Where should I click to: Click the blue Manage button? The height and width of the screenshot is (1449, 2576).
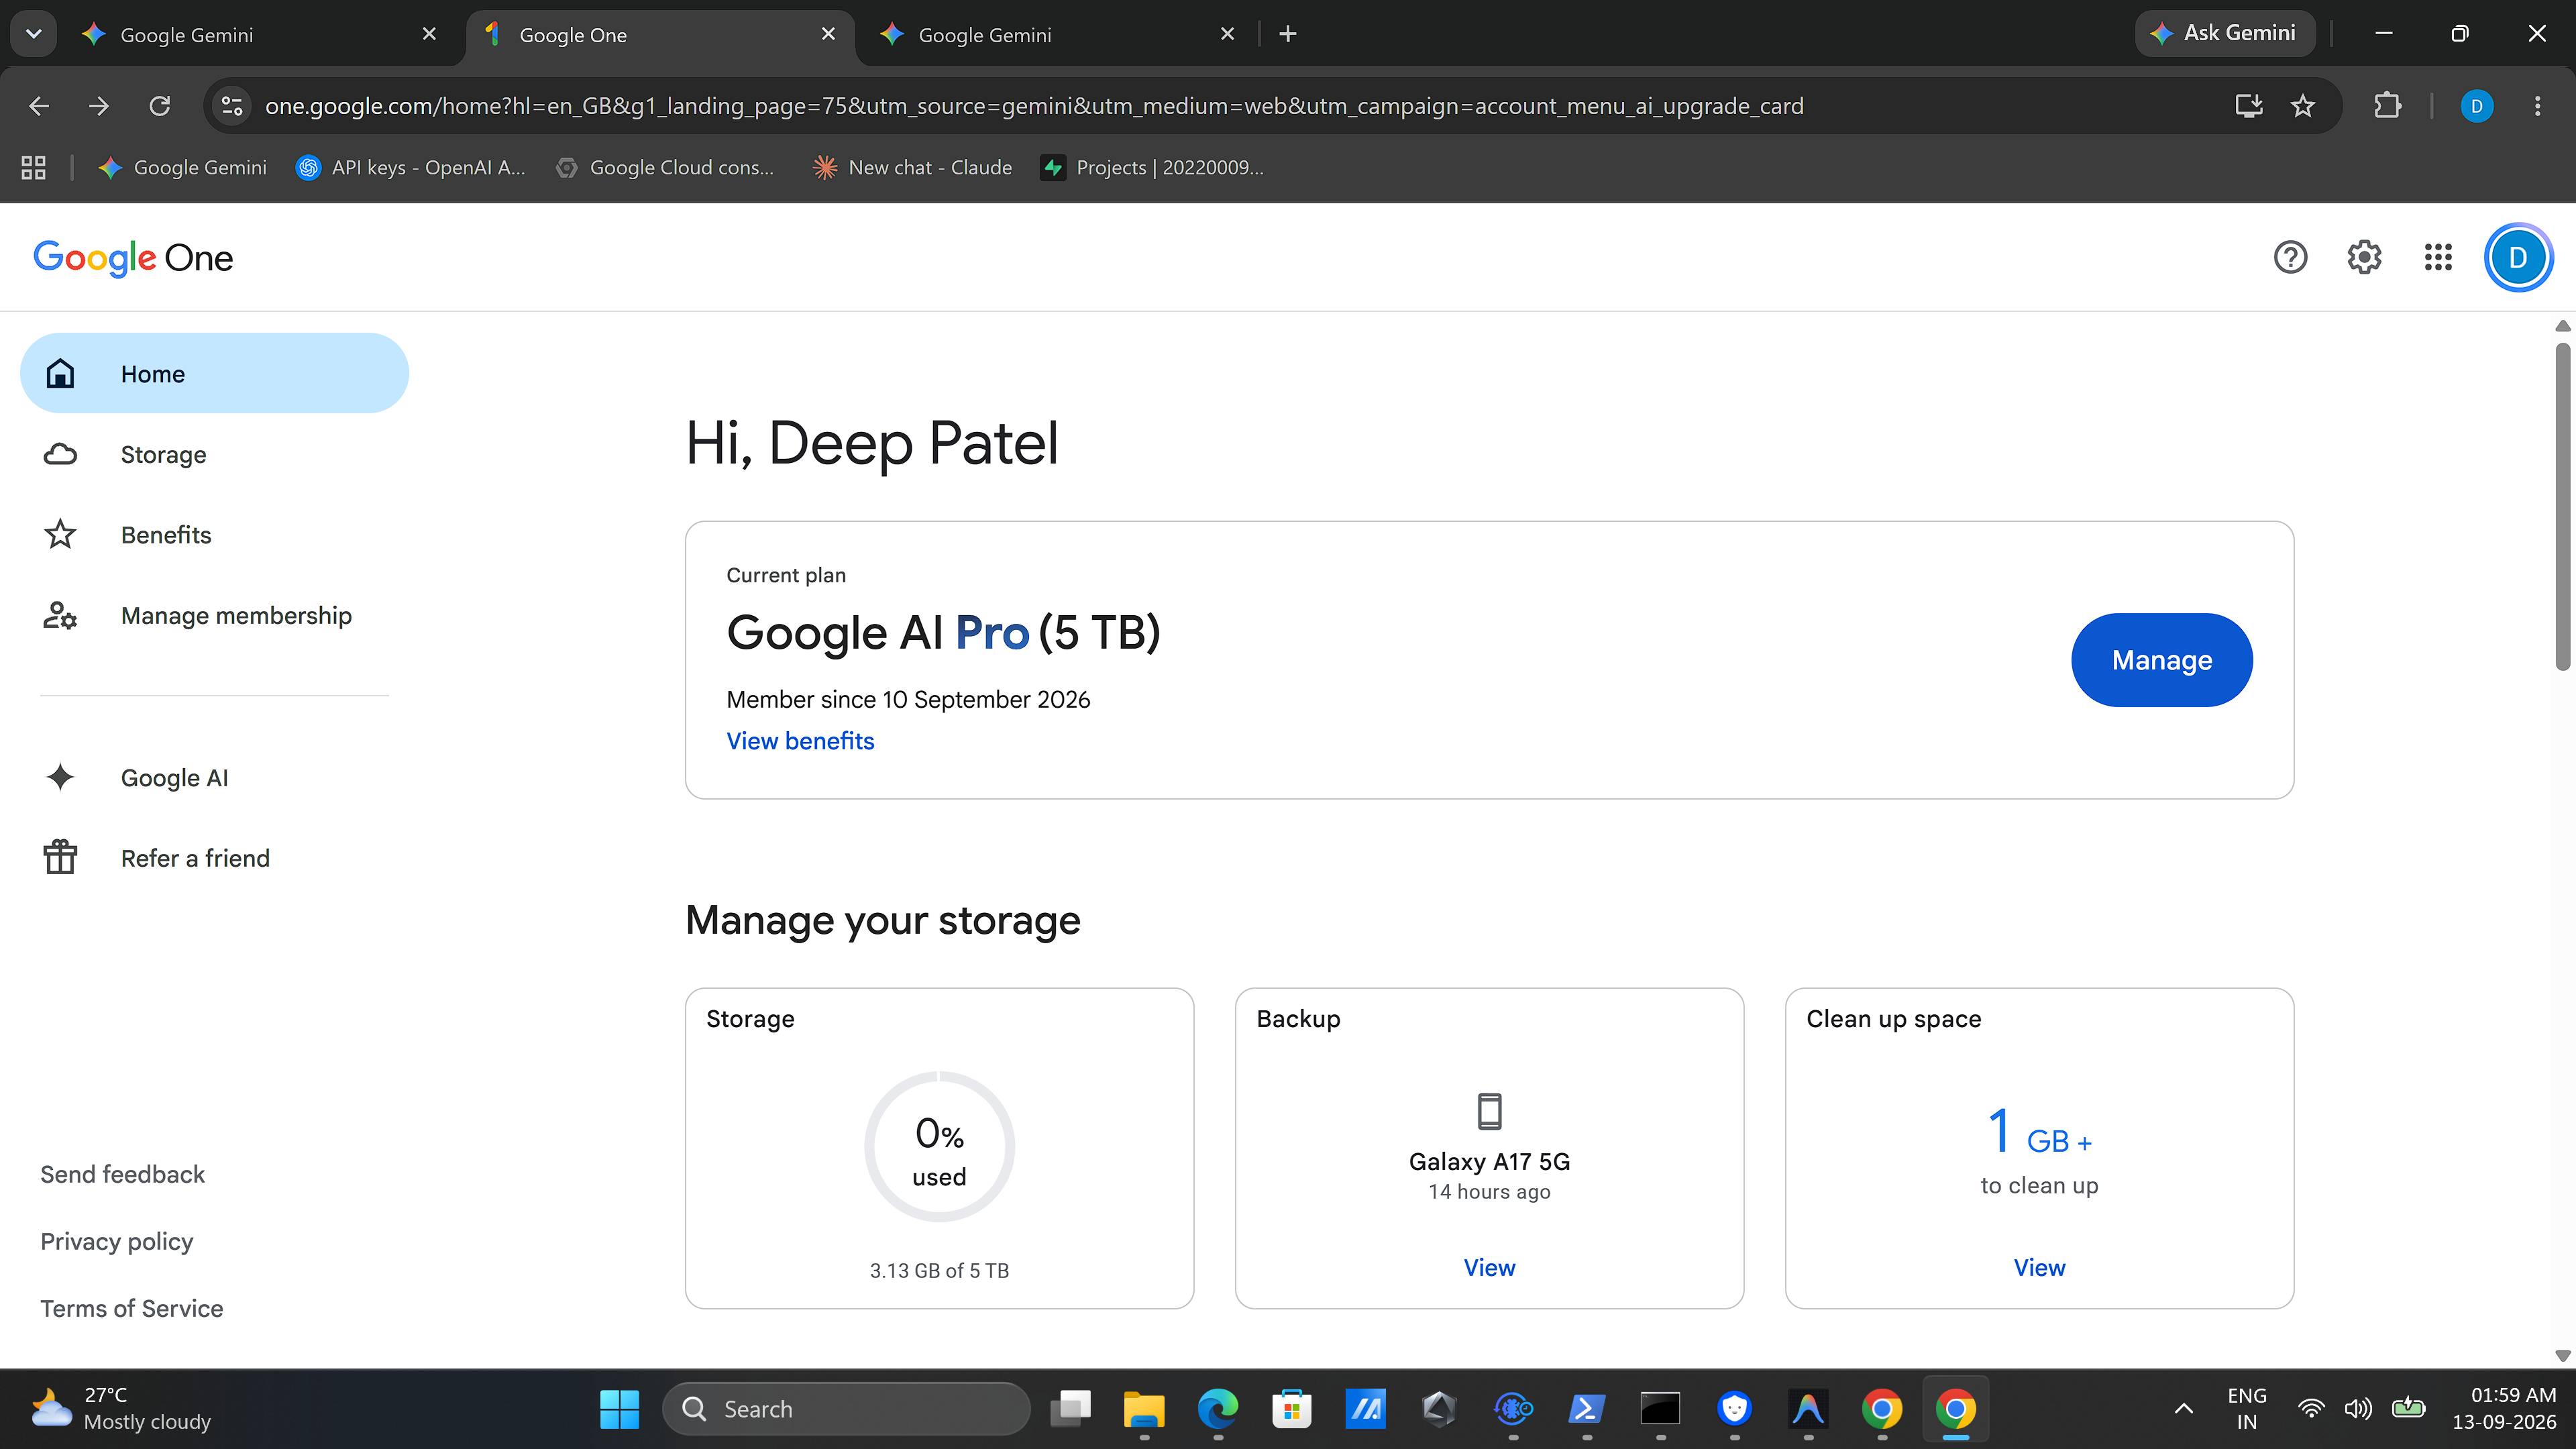point(2161,660)
